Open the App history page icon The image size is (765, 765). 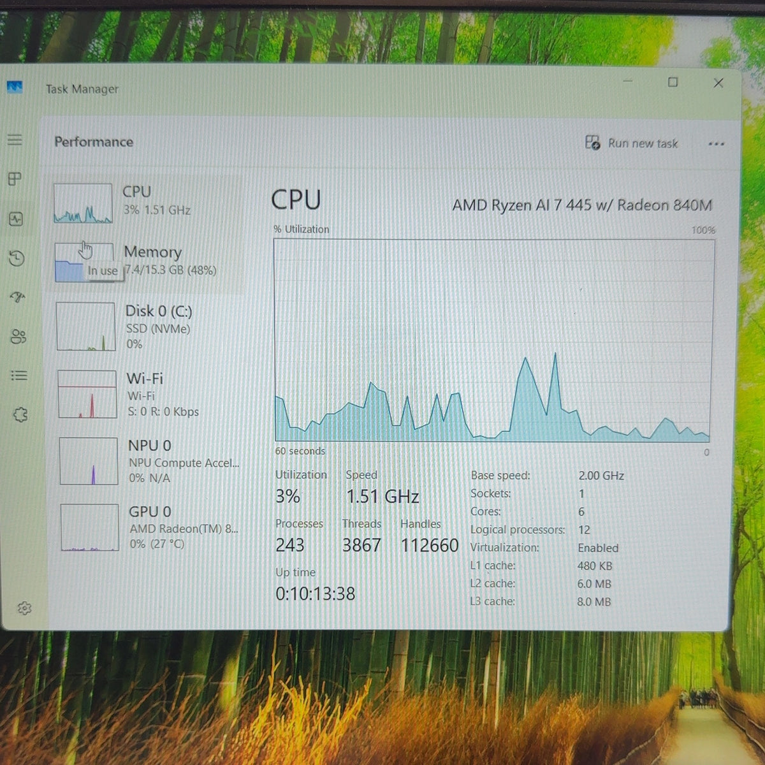(x=17, y=258)
